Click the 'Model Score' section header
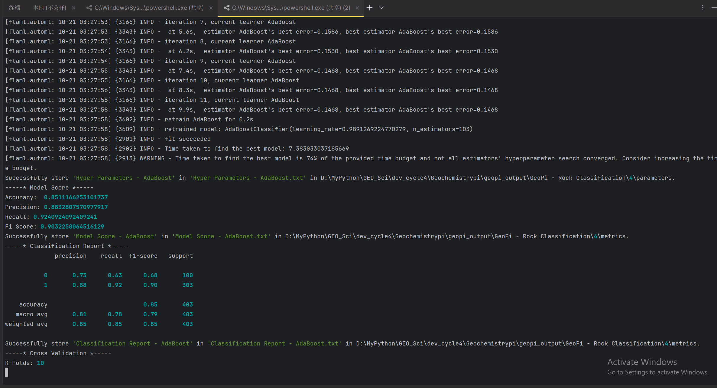717x388 pixels. click(x=49, y=188)
